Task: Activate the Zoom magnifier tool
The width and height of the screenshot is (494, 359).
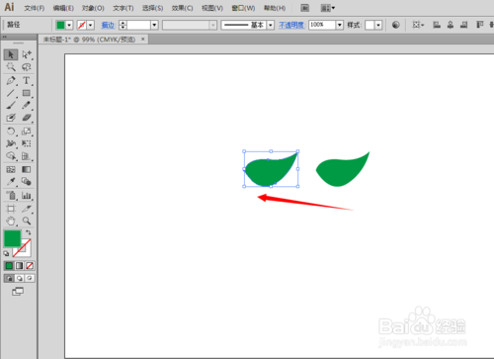Action: point(27,221)
